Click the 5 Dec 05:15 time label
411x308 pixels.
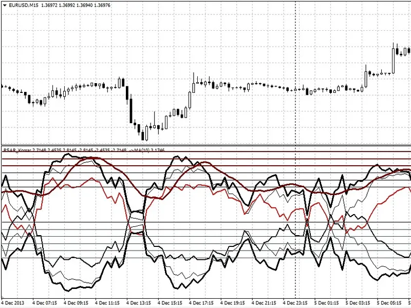coord(389,303)
